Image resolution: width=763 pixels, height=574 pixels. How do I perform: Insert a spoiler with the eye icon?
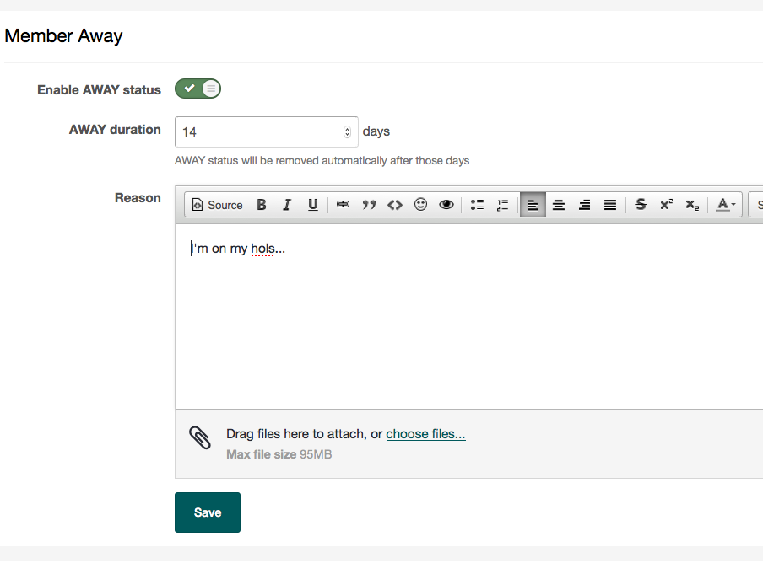[446, 205]
